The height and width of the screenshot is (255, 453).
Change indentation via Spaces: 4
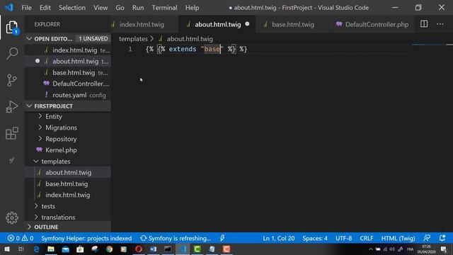(x=315, y=238)
